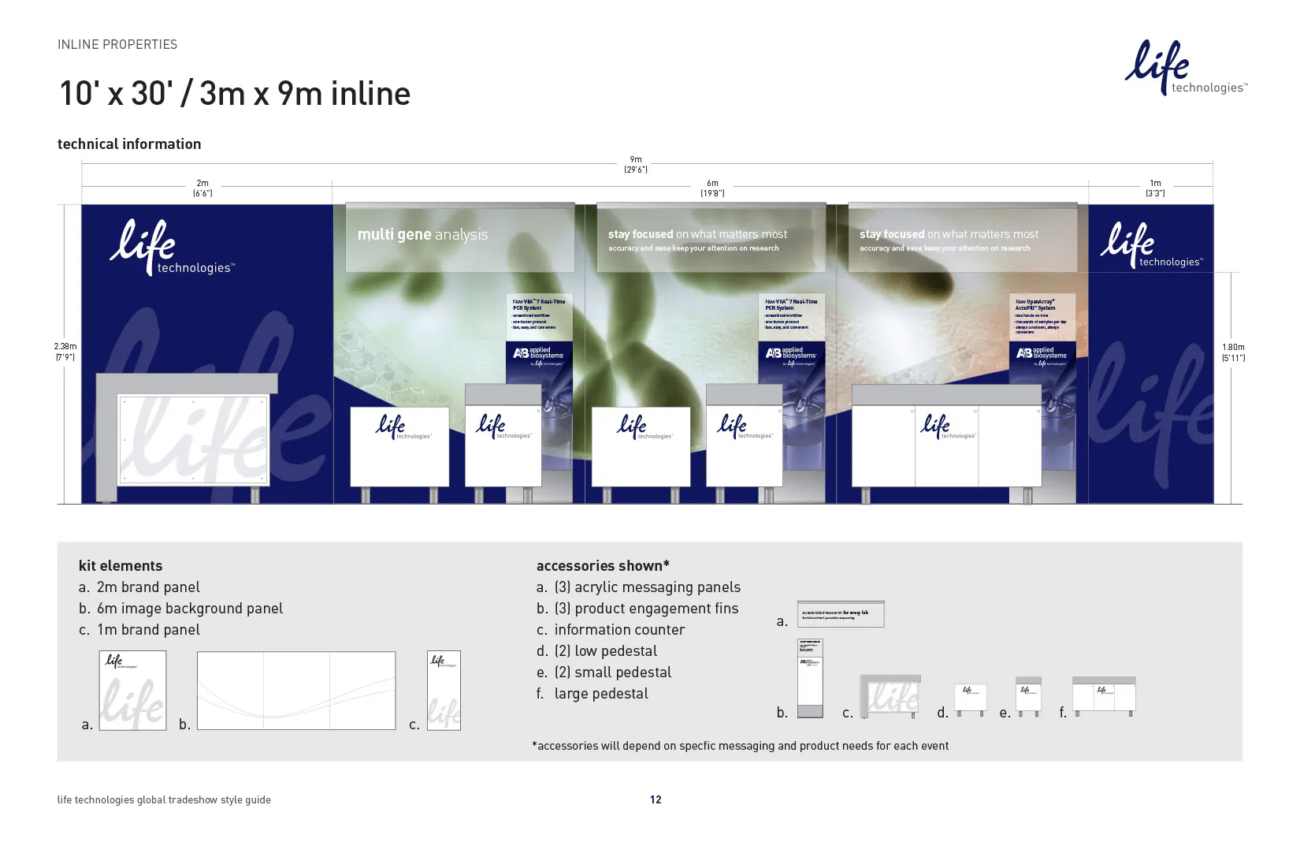Viewport: 1300px width, 842px height.
Task: Click the 'technical information' heading
Action: [129, 144]
